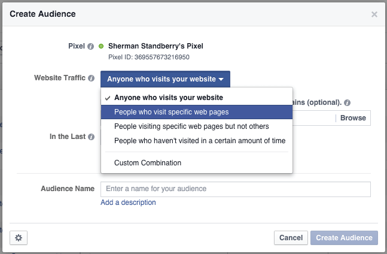The width and height of the screenshot is (387, 254).
Task: Click the Create Audience button
Action: pyautogui.click(x=344, y=238)
